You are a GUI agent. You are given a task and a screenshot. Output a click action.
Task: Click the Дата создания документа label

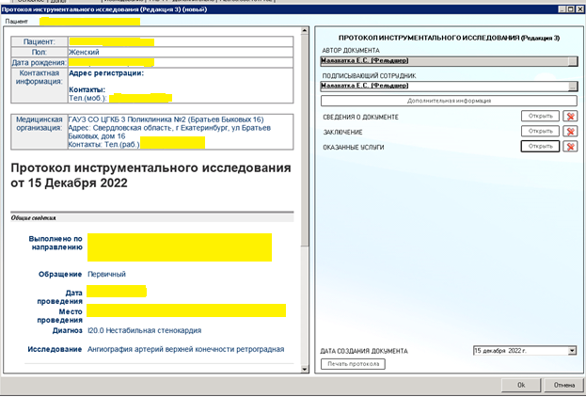[x=364, y=351]
